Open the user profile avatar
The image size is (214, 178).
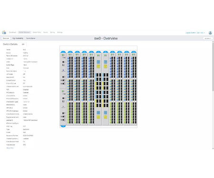coord(210,33)
